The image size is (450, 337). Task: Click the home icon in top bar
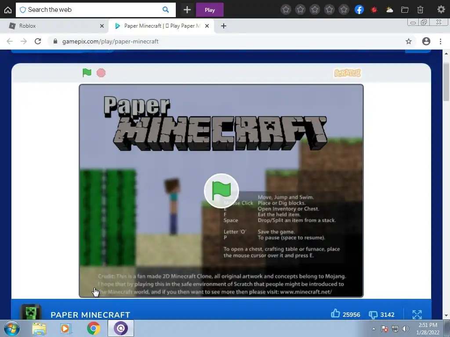click(8, 10)
